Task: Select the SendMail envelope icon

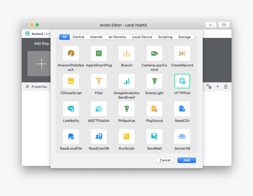Action: tap(154, 137)
